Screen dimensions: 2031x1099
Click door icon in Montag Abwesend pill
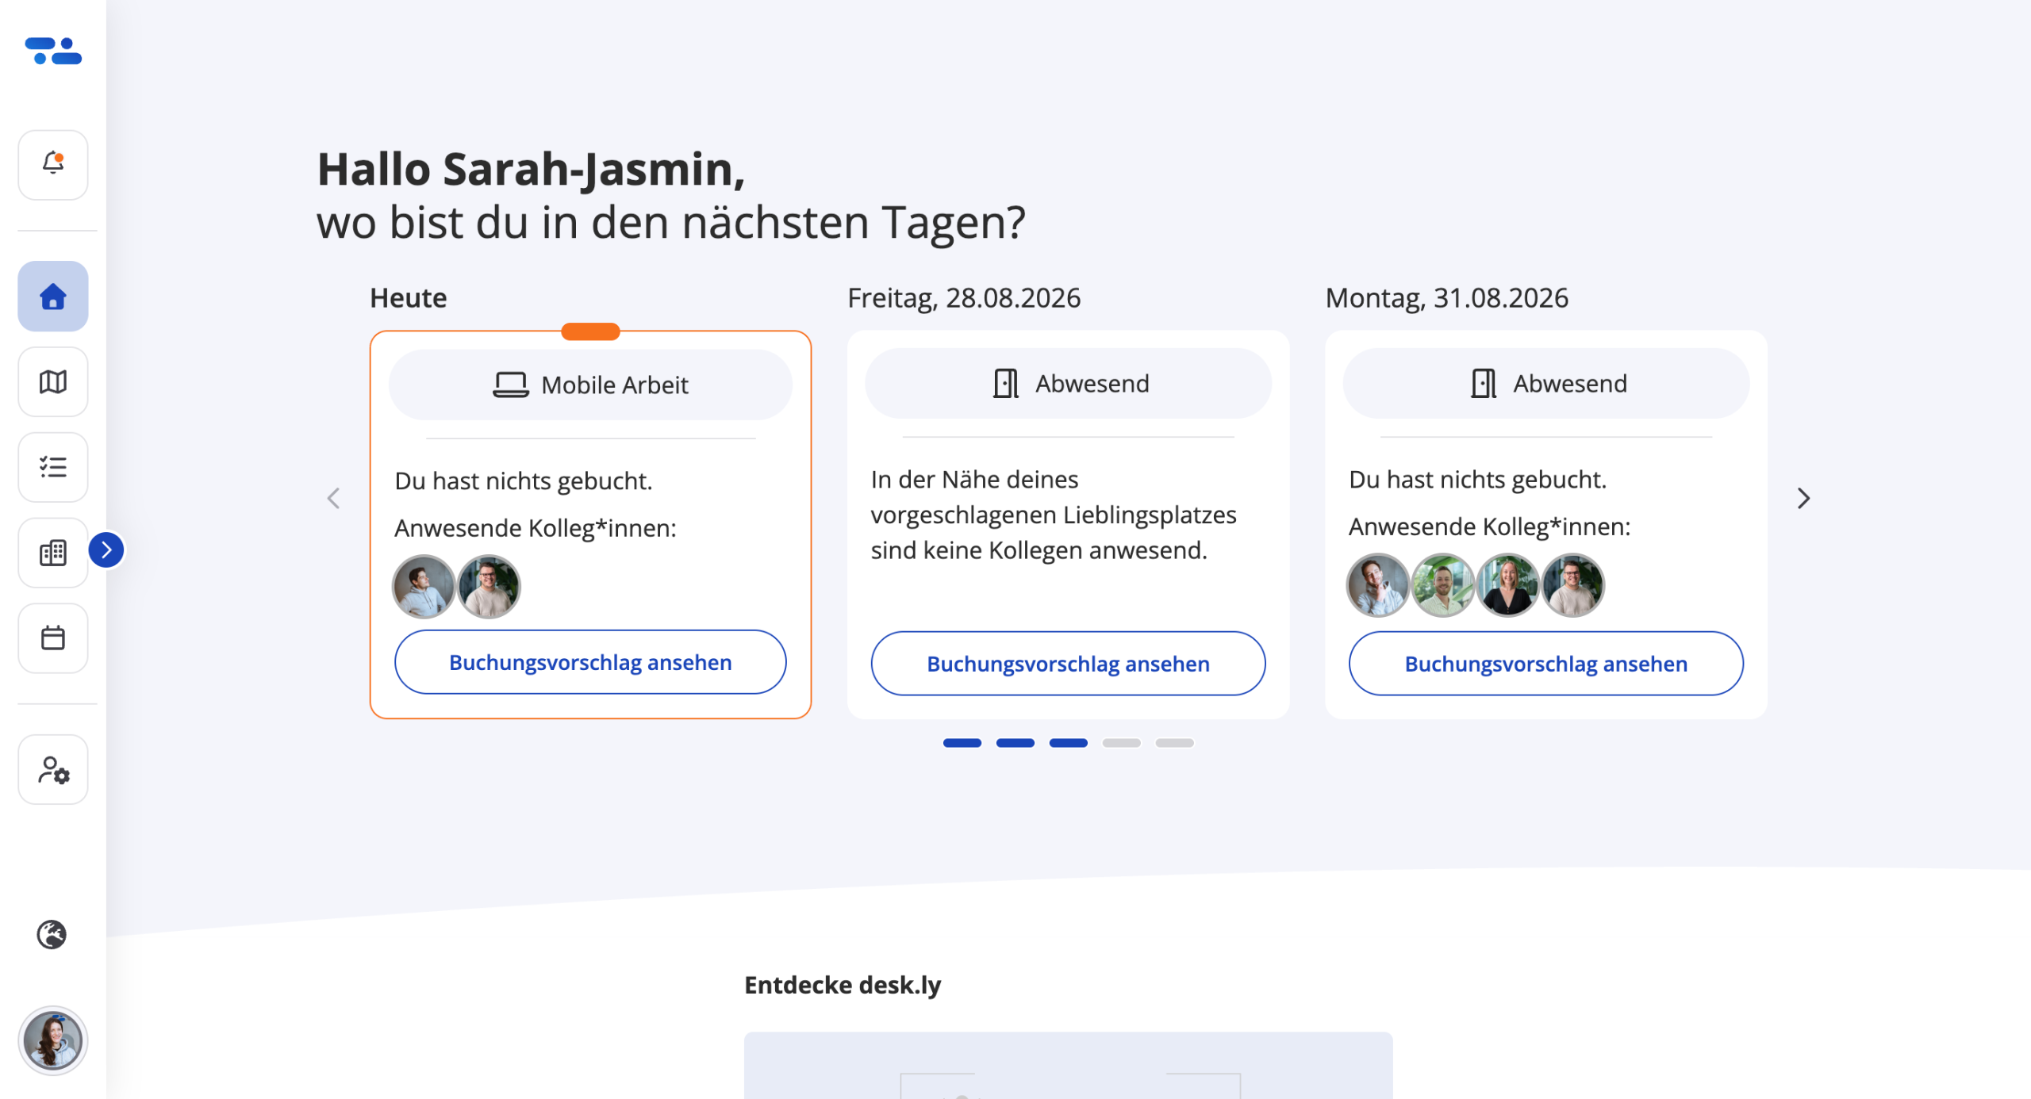(1483, 384)
